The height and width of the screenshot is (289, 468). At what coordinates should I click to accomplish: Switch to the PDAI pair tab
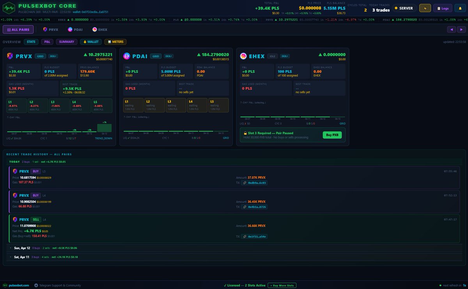pos(75,29)
